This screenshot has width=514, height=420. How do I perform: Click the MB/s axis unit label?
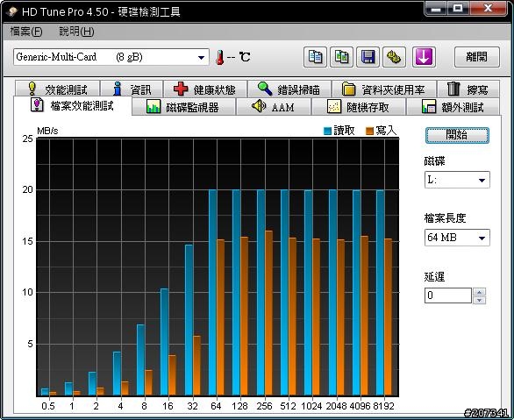click(47, 131)
